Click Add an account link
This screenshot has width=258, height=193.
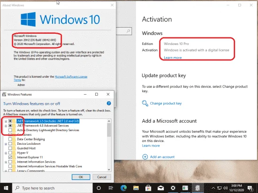[x=162, y=157]
